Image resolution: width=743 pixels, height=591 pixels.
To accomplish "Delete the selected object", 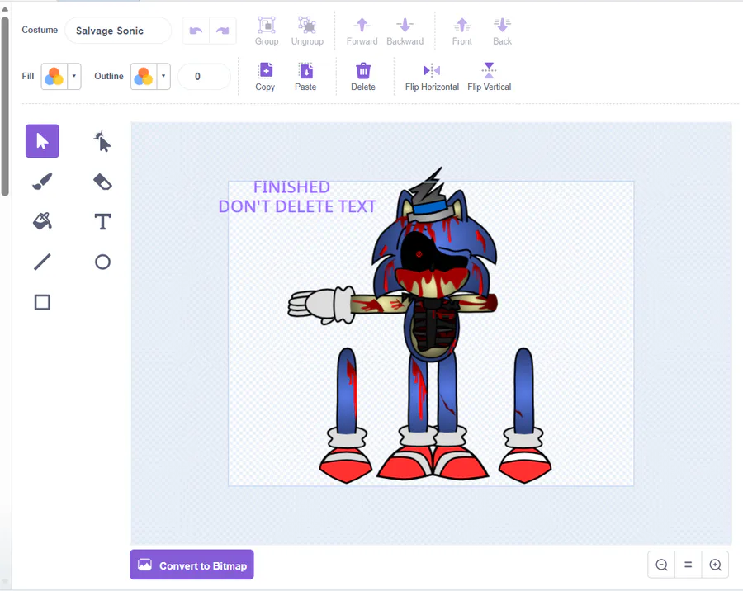I will click(x=363, y=77).
